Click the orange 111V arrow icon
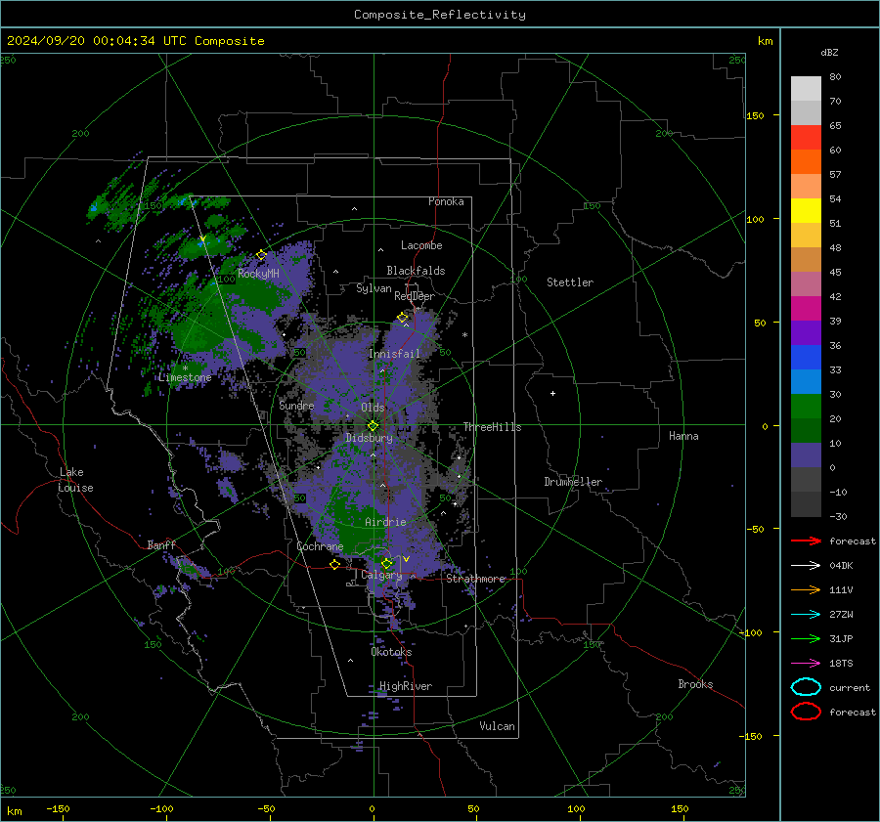Image resolution: width=880 pixels, height=822 pixels. (x=806, y=589)
